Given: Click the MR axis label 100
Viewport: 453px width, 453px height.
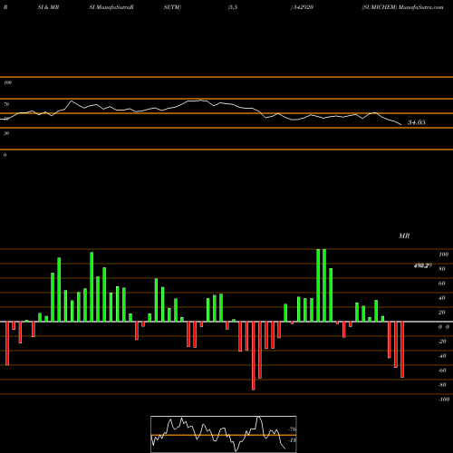Looking at the screenshot, I should click(x=443, y=255).
